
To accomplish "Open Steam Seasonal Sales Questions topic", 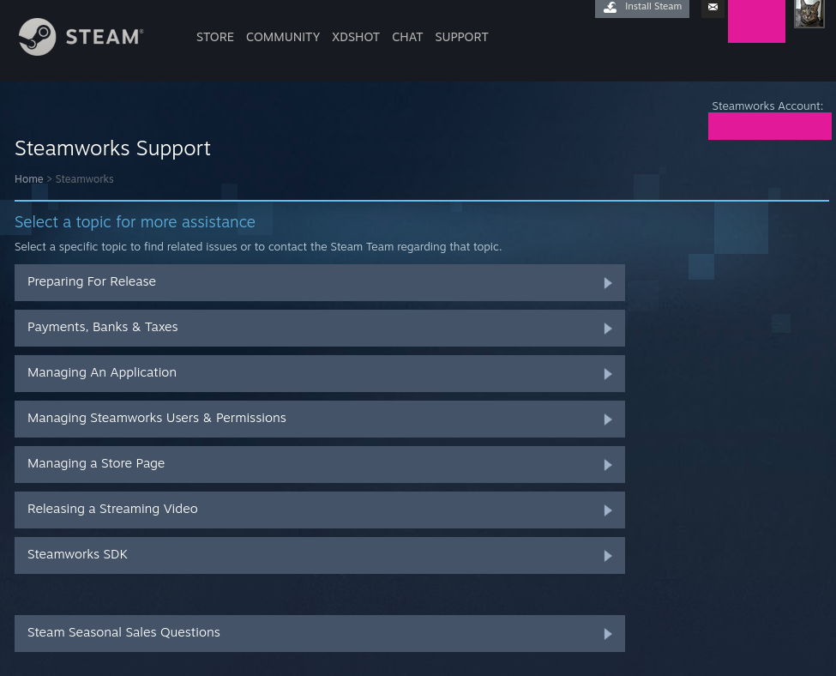I will 319,633.
